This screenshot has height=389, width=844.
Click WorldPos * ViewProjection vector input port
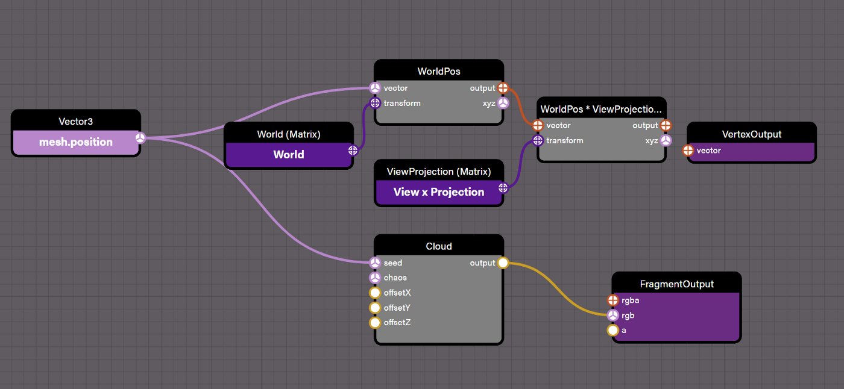point(537,125)
